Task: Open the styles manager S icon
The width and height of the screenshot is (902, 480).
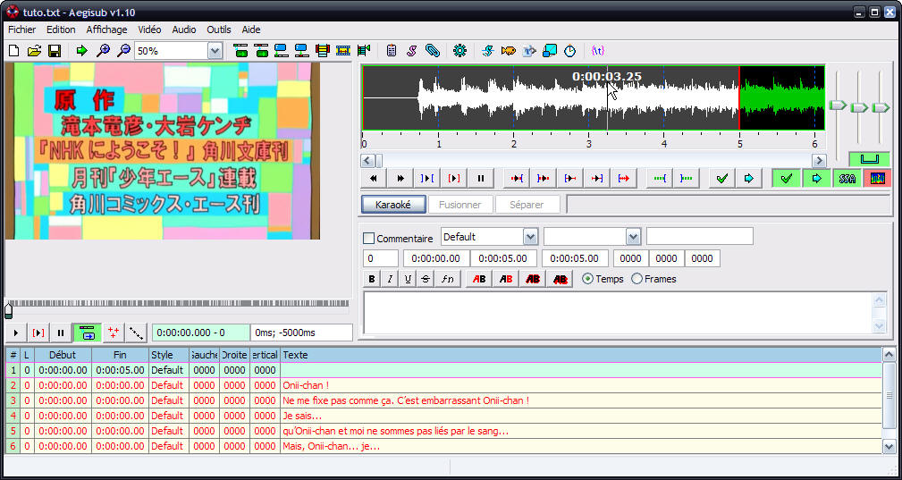Action: pyautogui.click(x=411, y=51)
